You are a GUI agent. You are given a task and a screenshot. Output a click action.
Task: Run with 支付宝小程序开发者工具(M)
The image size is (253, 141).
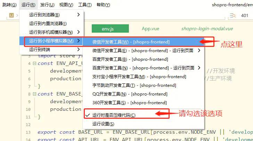pos(143,77)
